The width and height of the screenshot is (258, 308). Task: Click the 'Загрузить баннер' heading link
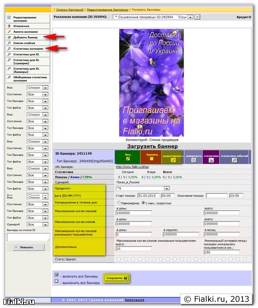[x=152, y=146]
